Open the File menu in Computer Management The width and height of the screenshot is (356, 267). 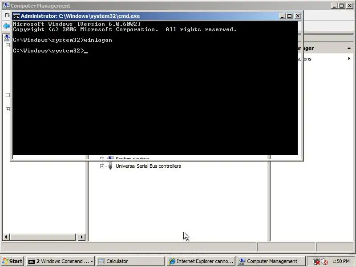[8, 15]
